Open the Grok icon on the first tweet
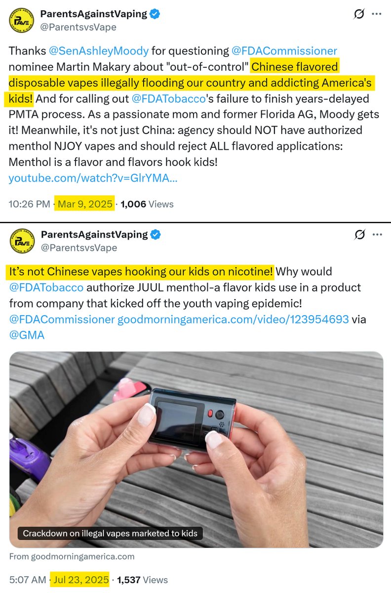391x593 pixels. click(x=359, y=15)
